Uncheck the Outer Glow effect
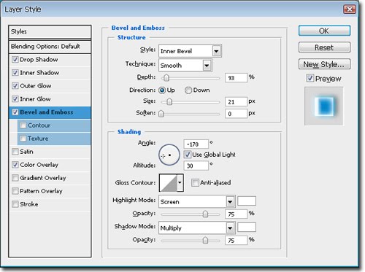This screenshot has width=365, height=272. 15,86
